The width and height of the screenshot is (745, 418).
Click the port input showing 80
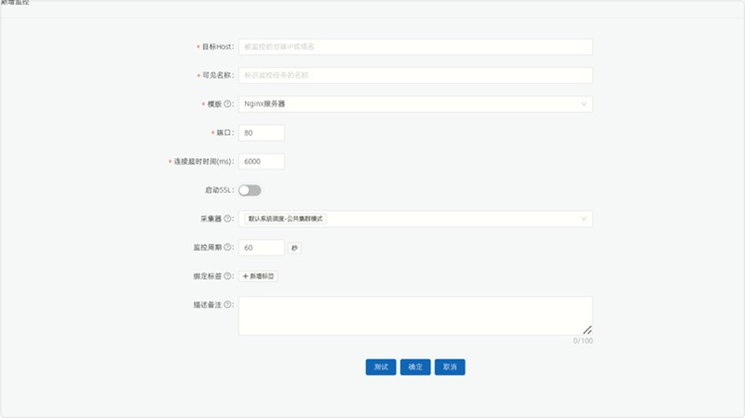[x=261, y=133]
